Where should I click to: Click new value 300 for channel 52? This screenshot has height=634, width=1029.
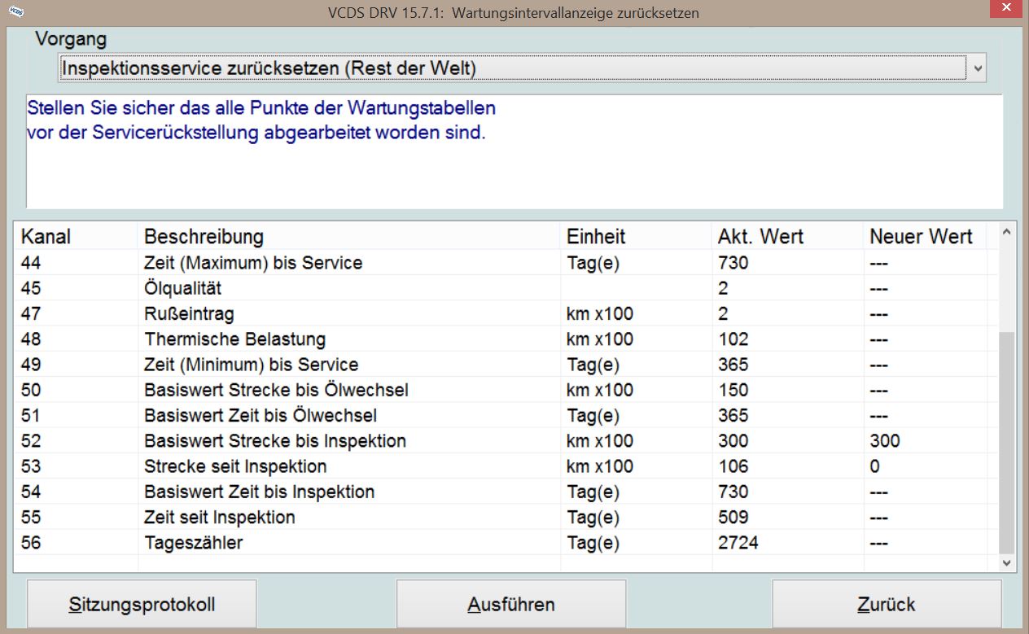885,441
